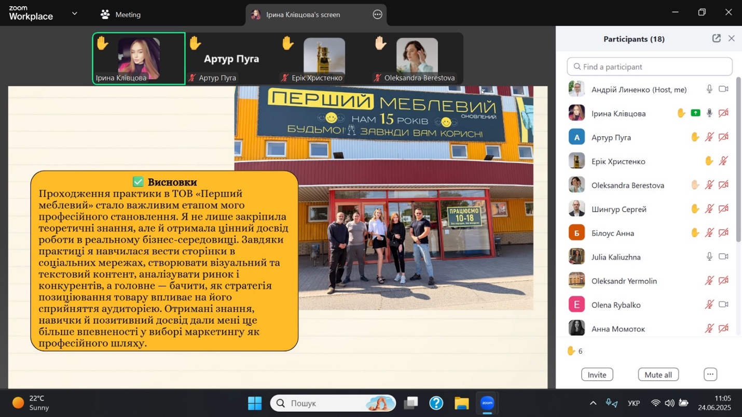Click Анна Момоток's camera-off icon
The image size is (742, 417).
tap(724, 328)
